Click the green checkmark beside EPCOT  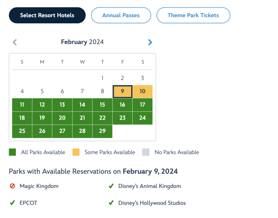click(12, 203)
